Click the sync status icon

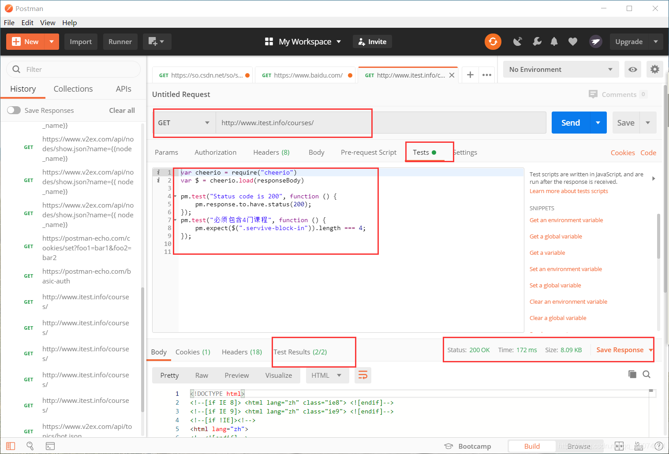click(x=493, y=41)
